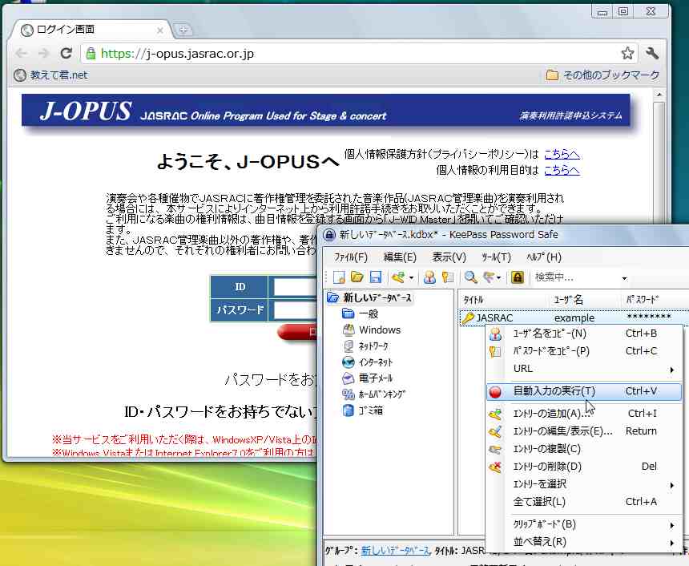Click the Copy Password toolbar icon
This screenshot has height=566, width=689.
pyautogui.click(x=448, y=277)
